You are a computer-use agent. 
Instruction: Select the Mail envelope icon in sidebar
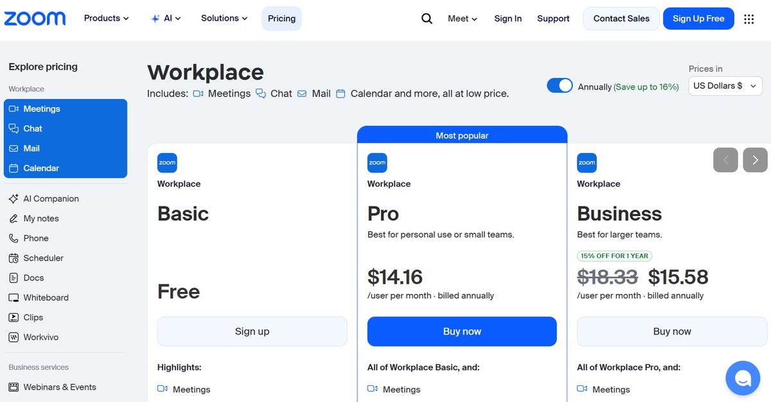click(x=13, y=149)
